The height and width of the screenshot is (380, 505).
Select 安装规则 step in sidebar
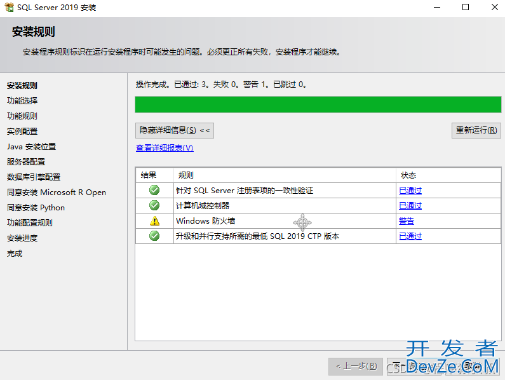click(22, 86)
